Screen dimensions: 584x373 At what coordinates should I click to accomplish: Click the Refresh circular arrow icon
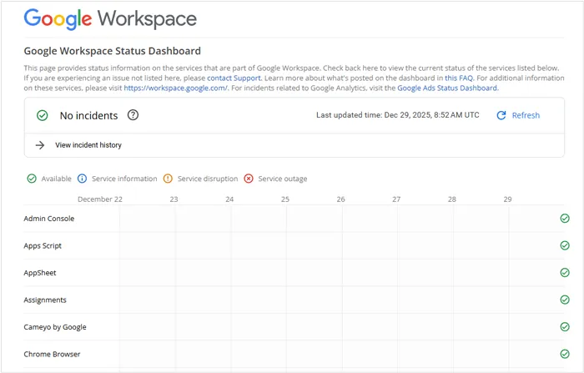(501, 115)
